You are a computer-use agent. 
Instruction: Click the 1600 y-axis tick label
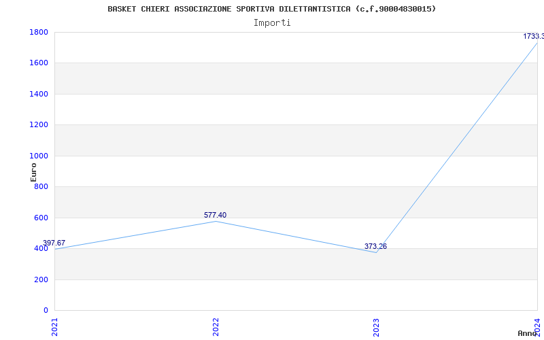tap(39, 63)
